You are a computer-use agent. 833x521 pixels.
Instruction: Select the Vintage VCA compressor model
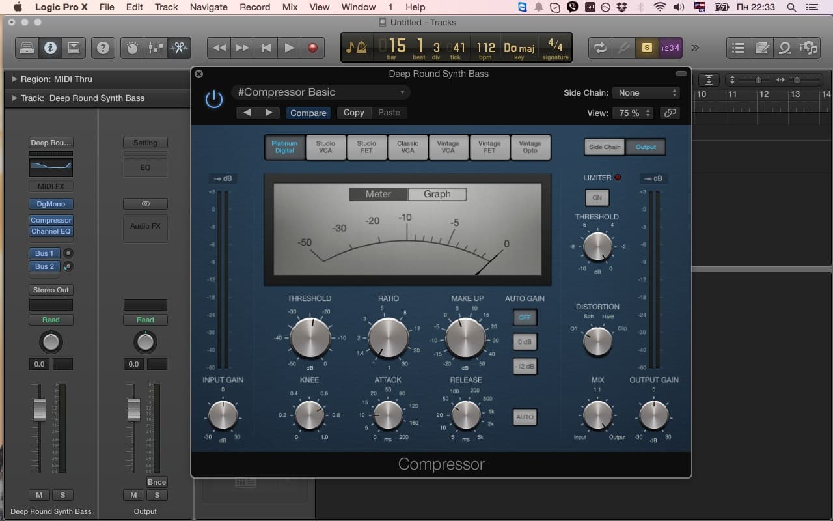point(448,147)
